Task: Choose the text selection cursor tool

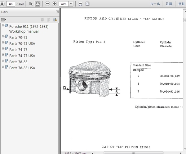Action: click(x=31, y=4)
